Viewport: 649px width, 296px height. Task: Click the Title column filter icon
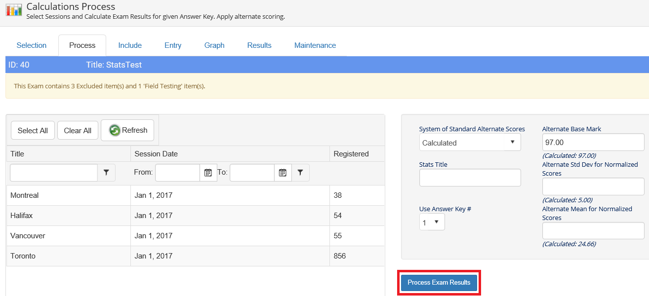coord(106,173)
